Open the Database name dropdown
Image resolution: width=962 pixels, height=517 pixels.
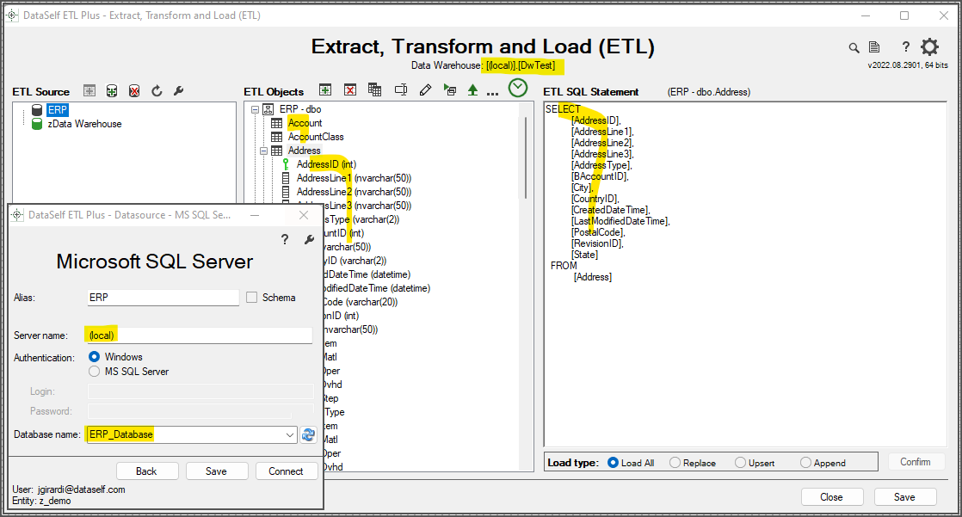pos(289,435)
